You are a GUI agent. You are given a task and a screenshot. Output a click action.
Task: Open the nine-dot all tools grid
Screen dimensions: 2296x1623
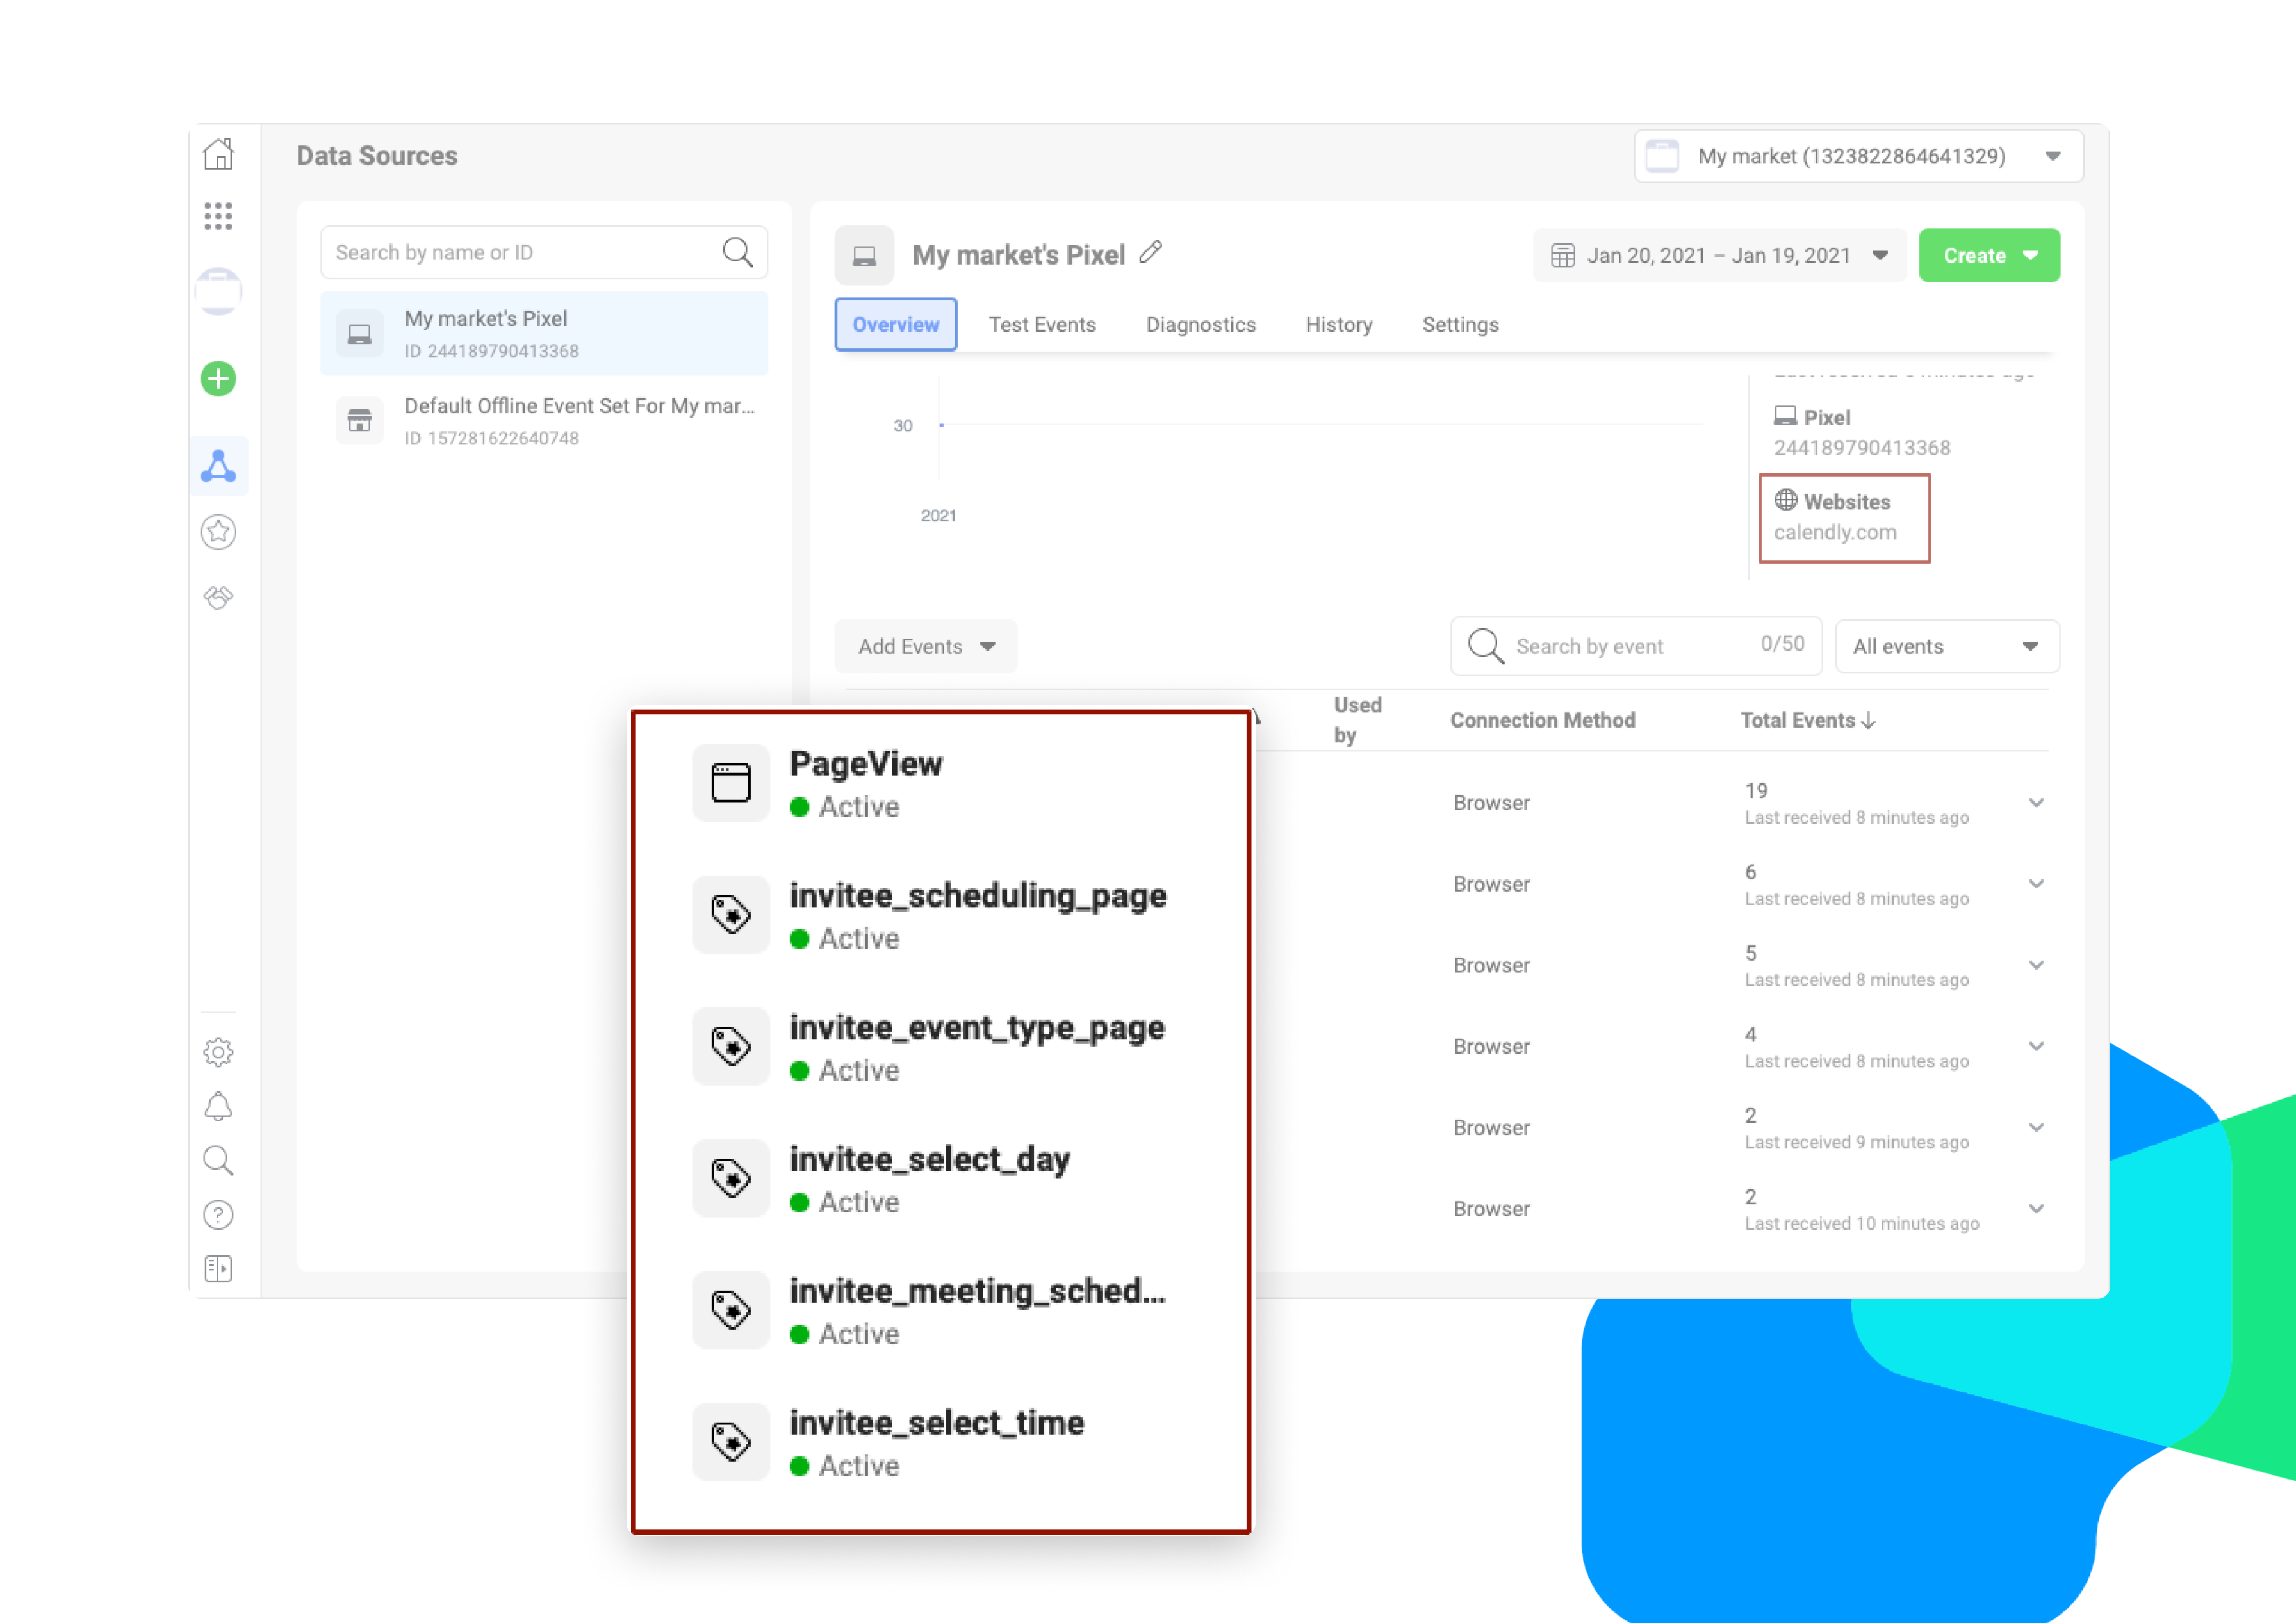(x=218, y=216)
